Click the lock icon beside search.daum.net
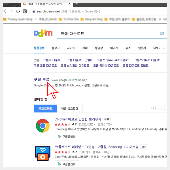 [x=34, y=11]
